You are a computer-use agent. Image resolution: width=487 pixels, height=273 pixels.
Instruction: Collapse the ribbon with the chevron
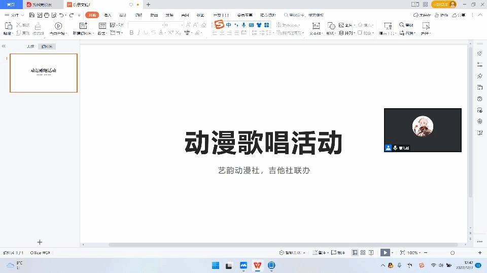[x=480, y=15]
